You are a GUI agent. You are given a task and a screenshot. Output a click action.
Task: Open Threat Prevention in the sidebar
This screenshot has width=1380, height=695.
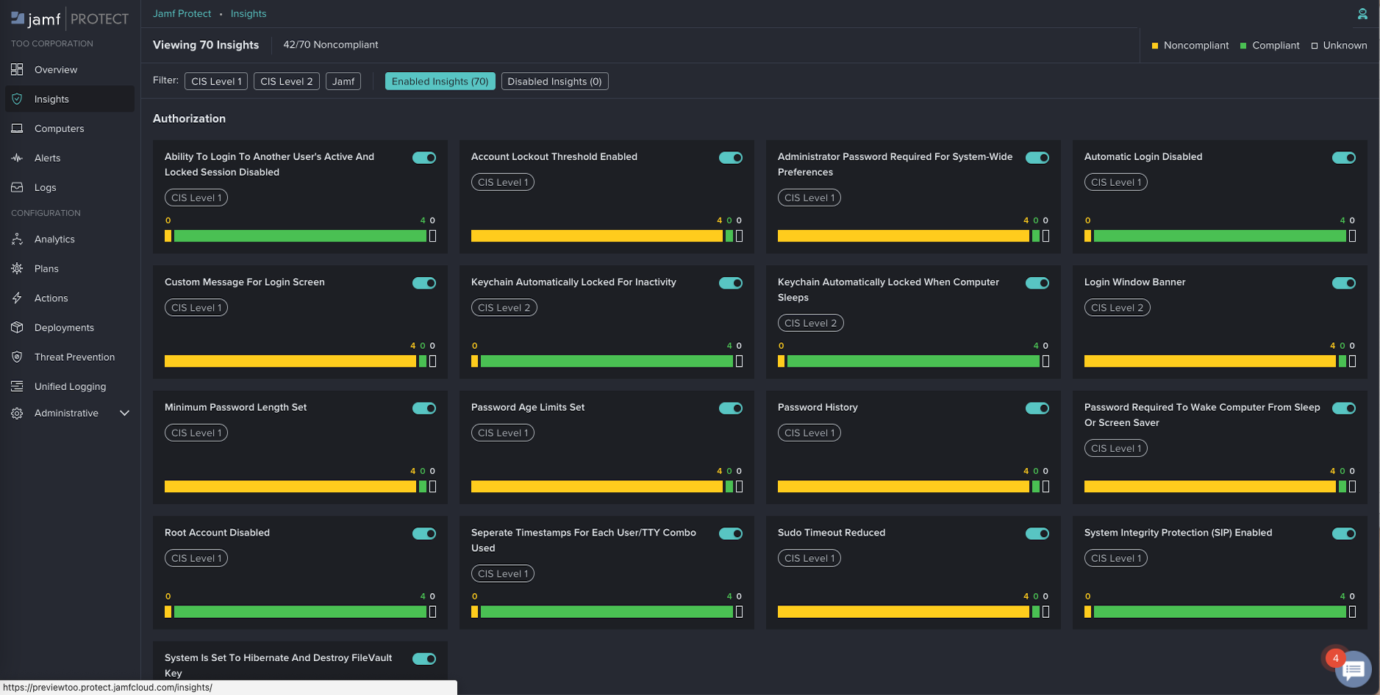pos(70,357)
